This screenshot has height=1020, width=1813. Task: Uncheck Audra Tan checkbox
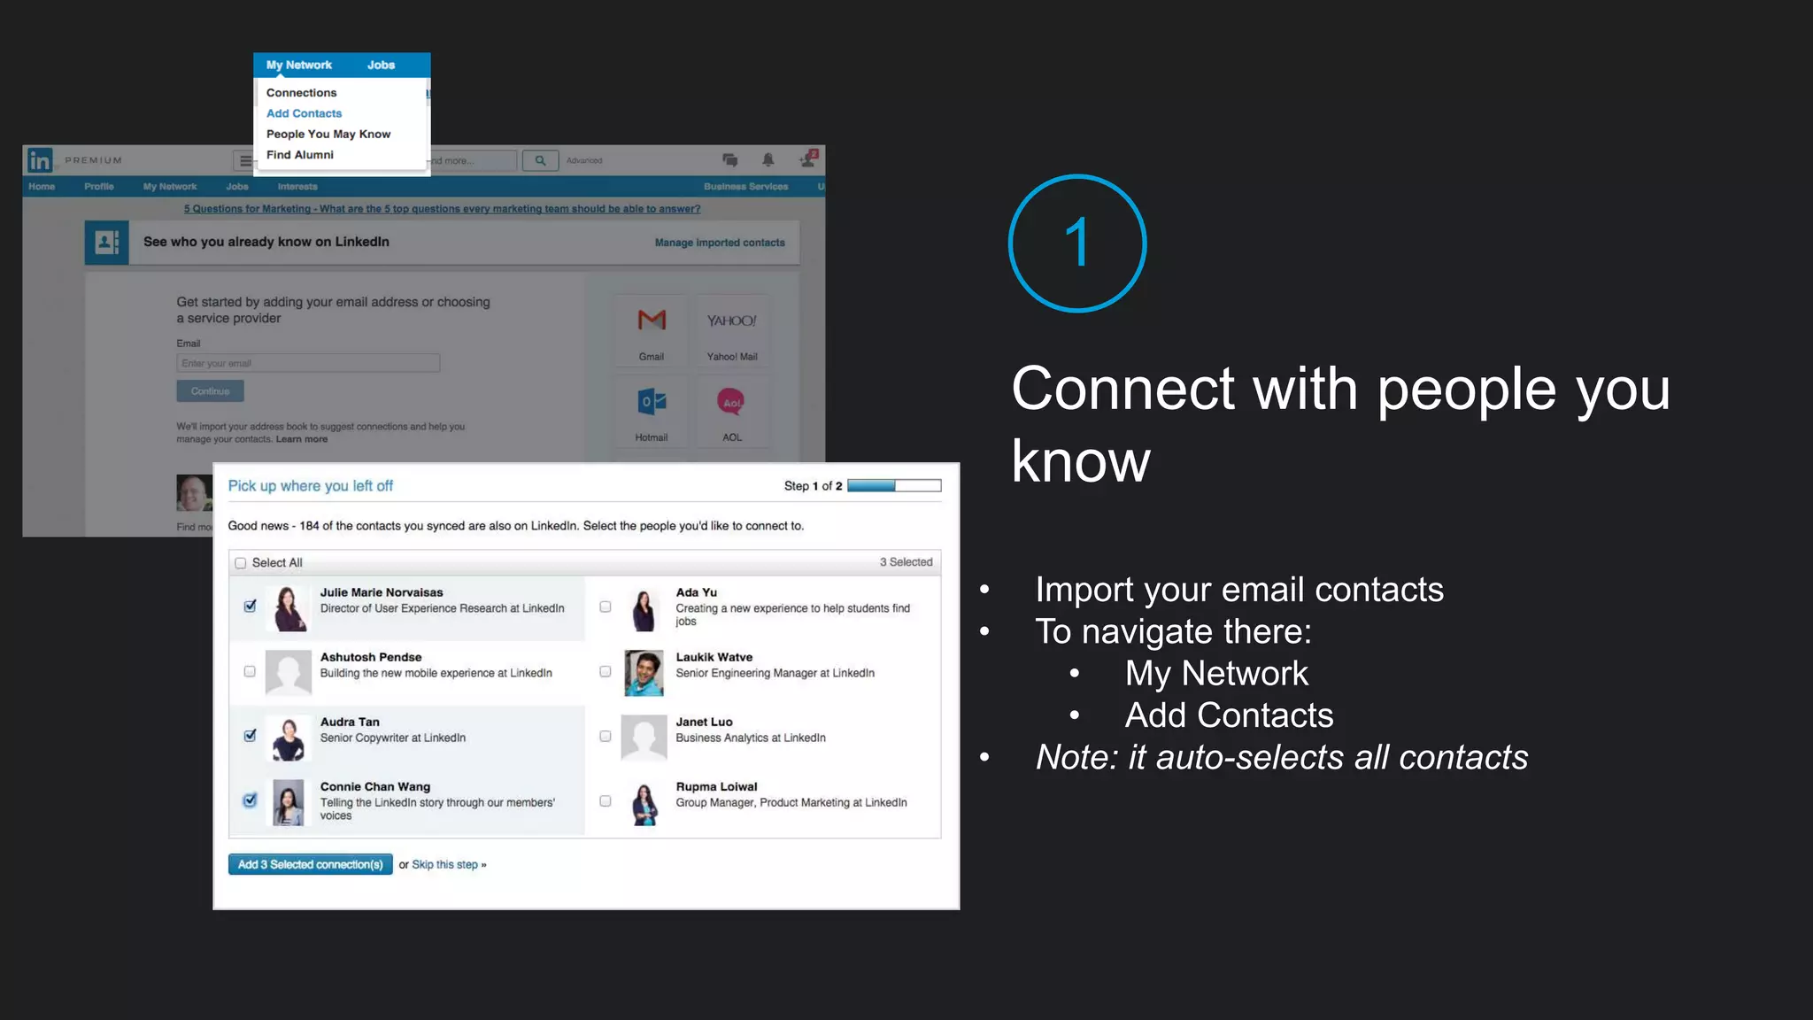coord(250,736)
